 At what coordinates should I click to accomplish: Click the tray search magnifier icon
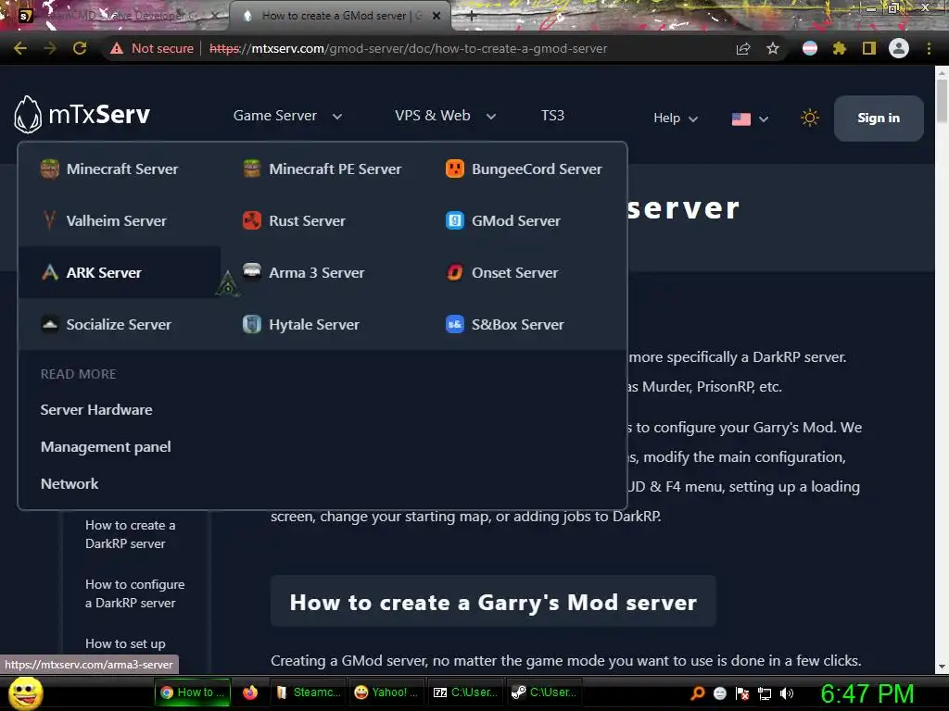tap(698, 693)
